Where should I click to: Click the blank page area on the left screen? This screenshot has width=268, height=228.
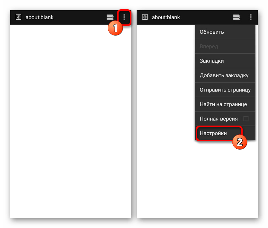click(71, 122)
